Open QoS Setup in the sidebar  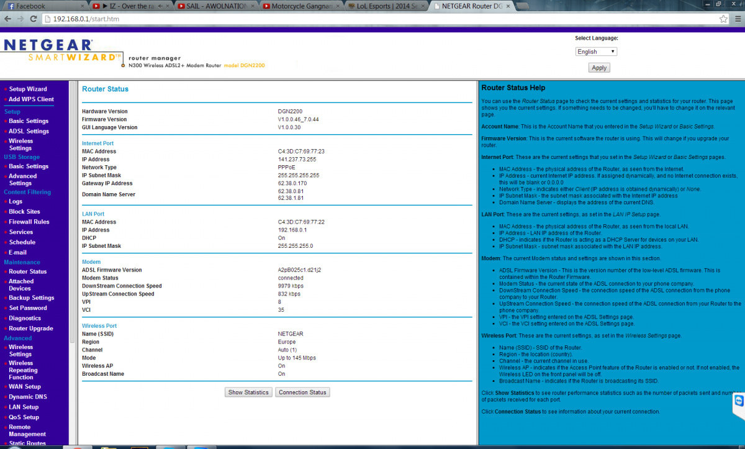coord(24,417)
